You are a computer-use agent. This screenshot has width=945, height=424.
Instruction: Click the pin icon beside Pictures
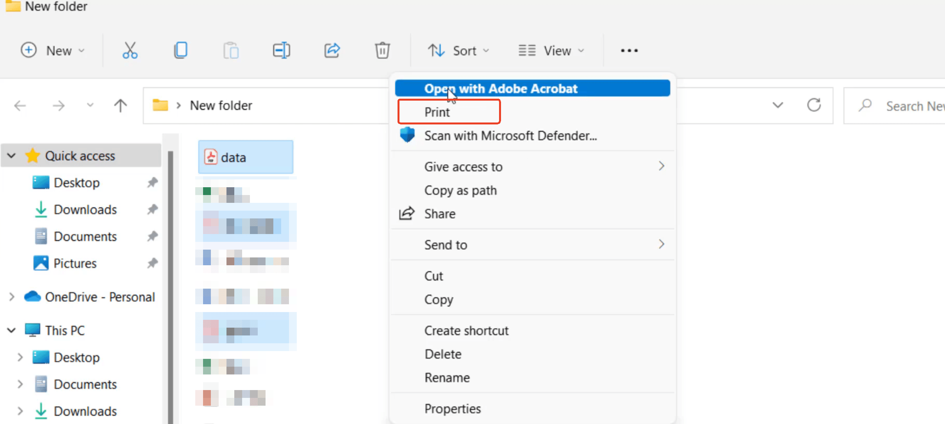[152, 263]
